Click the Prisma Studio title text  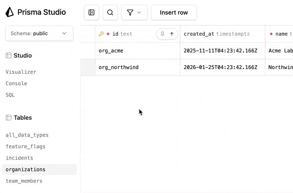[x=42, y=12]
